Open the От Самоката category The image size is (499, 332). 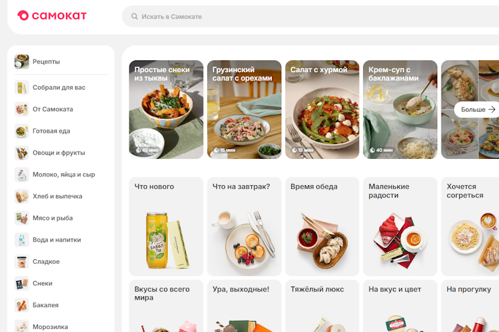pyautogui.click(x=61, y=109)
